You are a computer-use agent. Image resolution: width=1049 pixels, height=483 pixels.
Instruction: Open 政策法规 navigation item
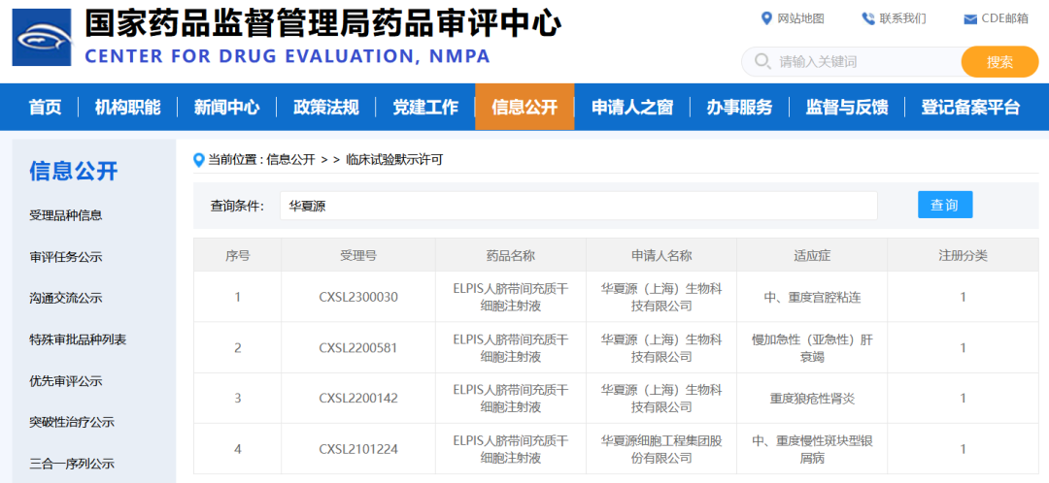coord(325,107)
